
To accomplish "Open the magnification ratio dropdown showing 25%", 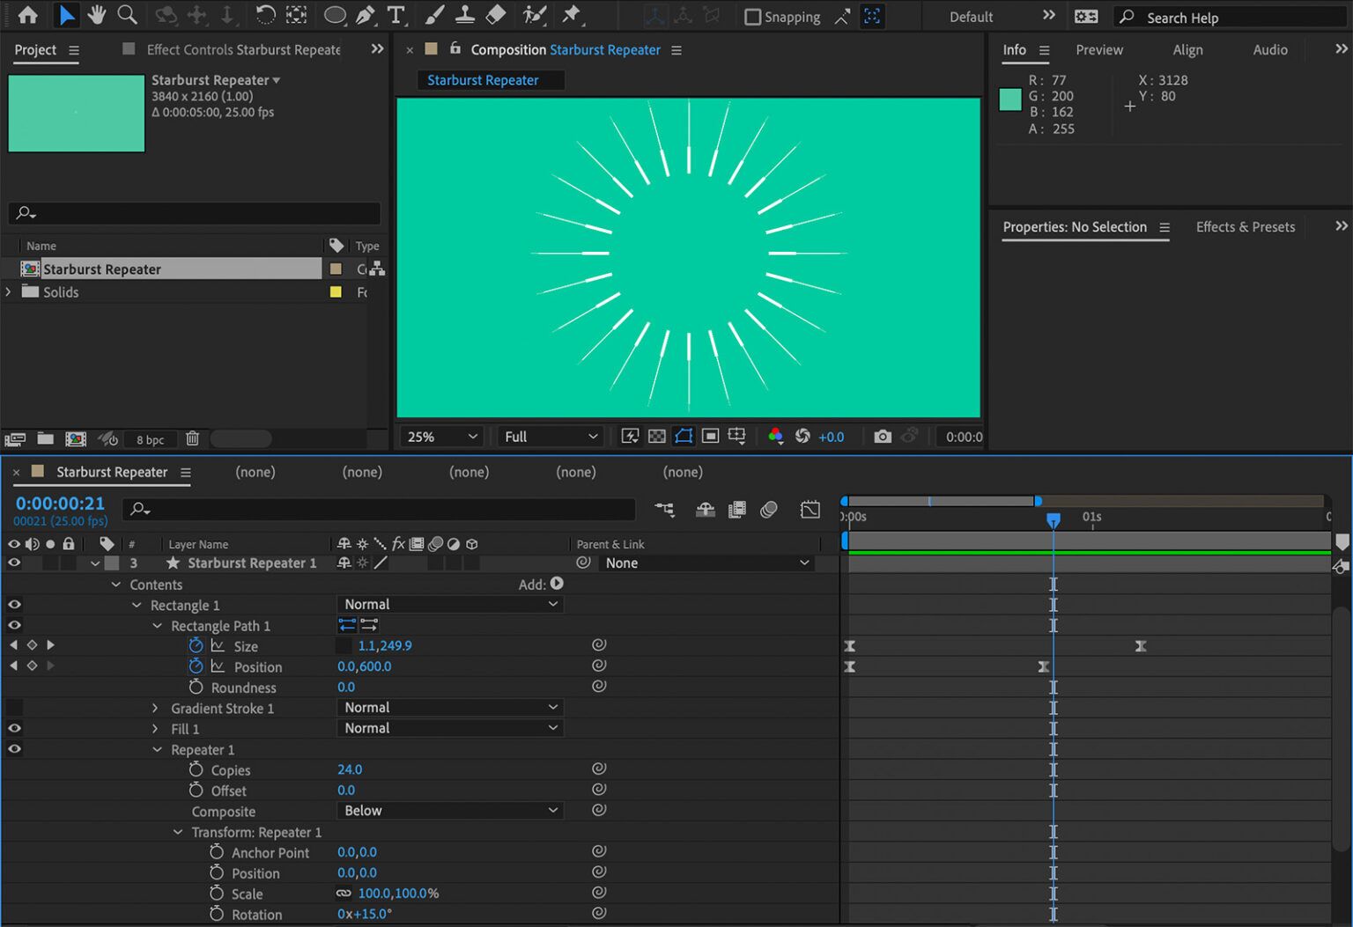I will 440,436.
